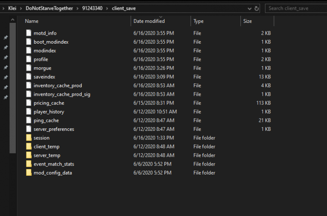Screen dimensions: 327x216
Task: Refresh the client_save folder view
Action: coord(257,8)
